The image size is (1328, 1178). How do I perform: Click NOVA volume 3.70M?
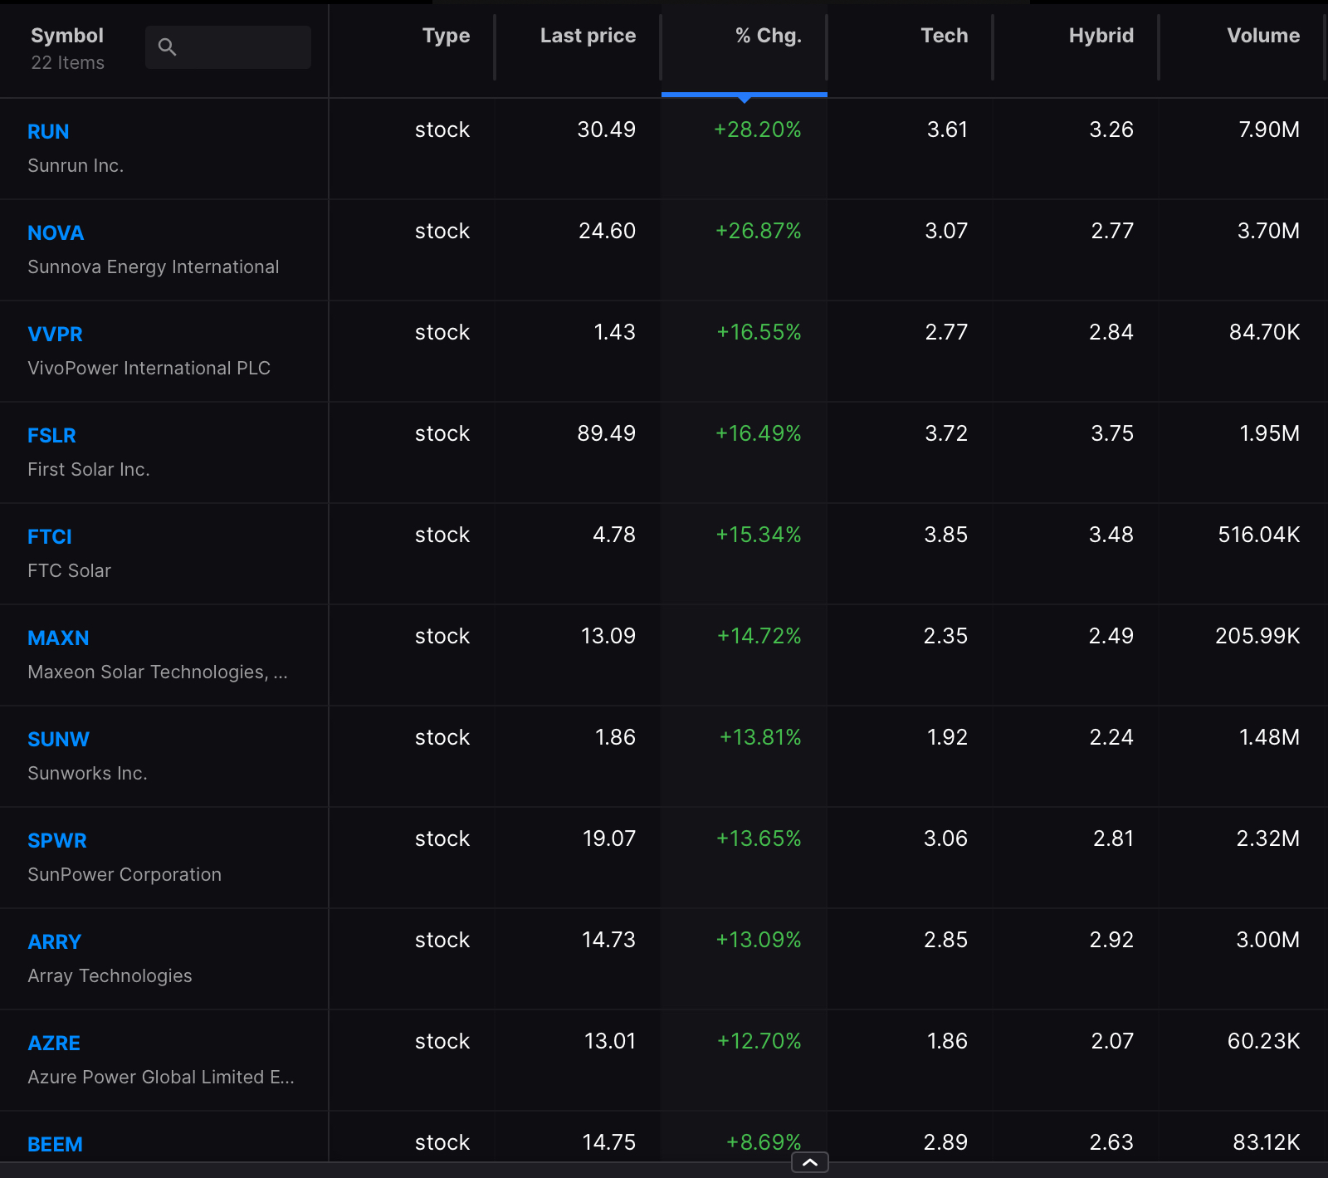click(x=1269, y=232)
